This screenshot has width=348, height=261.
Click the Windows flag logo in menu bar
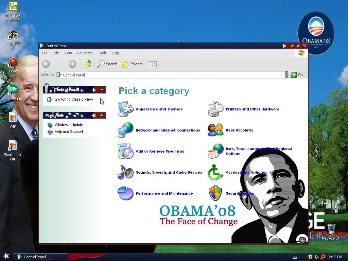tap(301, 53)
